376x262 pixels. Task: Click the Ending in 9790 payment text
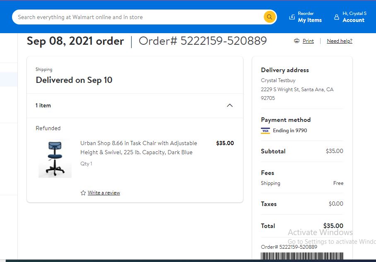(290, 131)
